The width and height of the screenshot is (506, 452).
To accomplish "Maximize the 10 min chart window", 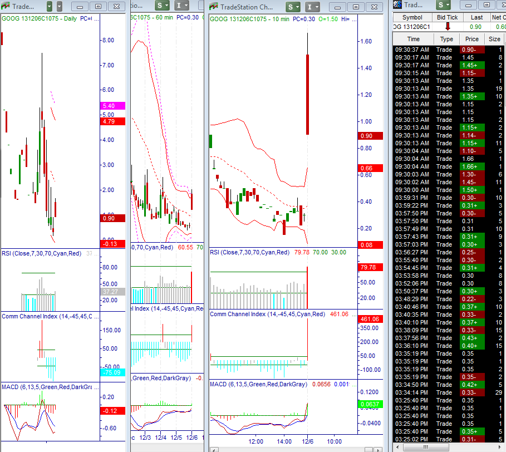I will coord(356,7).
